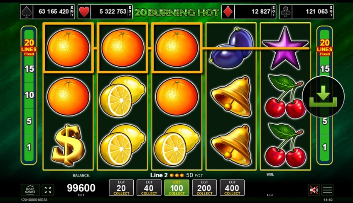The height and width of the screenshot is (203, 353).
Task: Click line 15 on the left line indicator
Action: (x=29, y=69)
